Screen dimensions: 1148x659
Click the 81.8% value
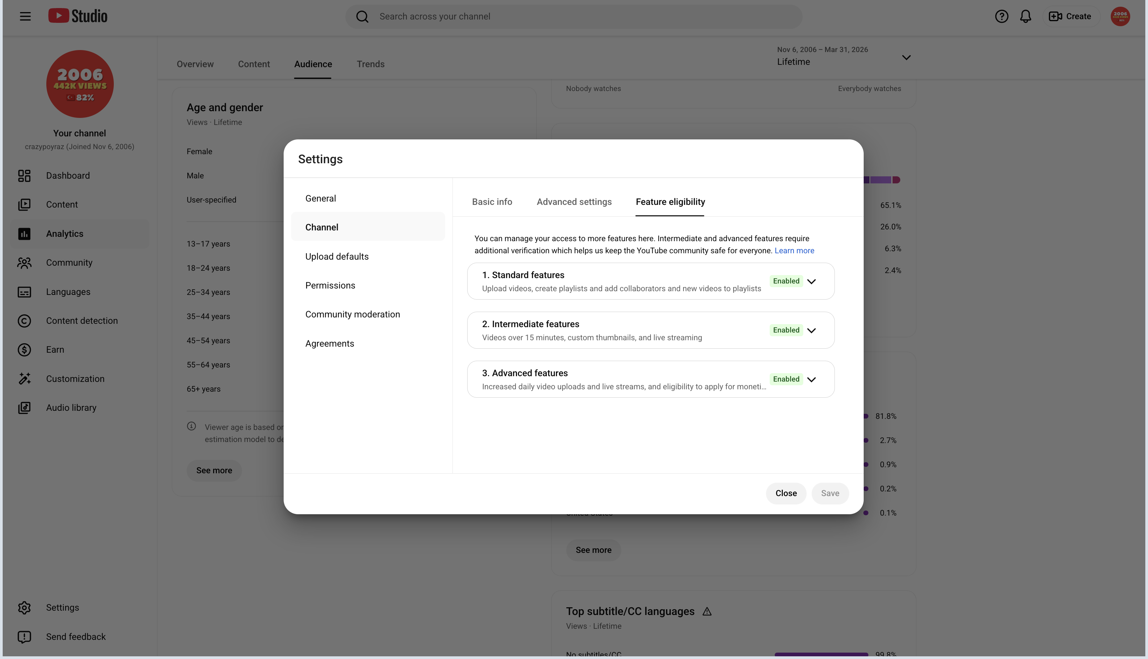click(886, 416)
